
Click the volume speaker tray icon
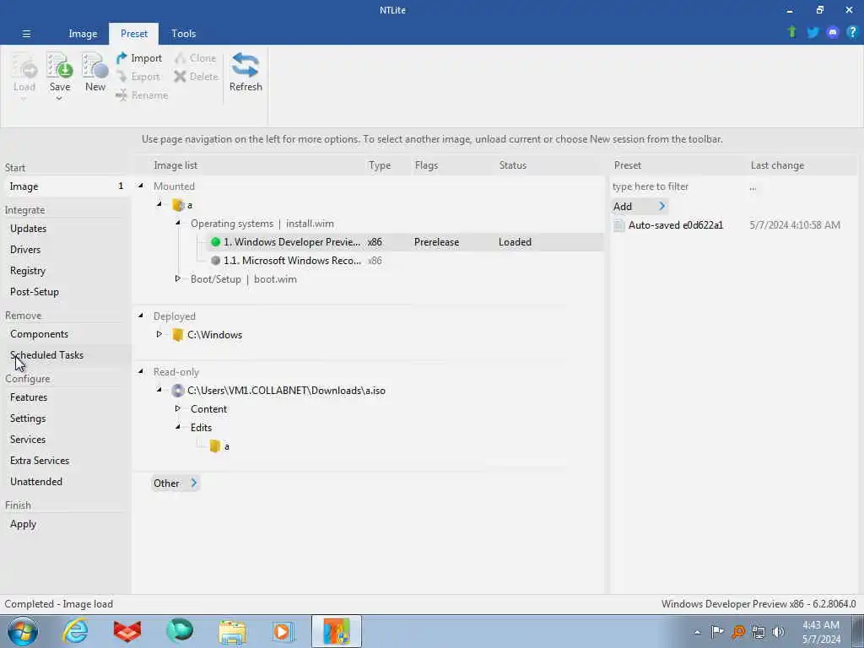778,631
